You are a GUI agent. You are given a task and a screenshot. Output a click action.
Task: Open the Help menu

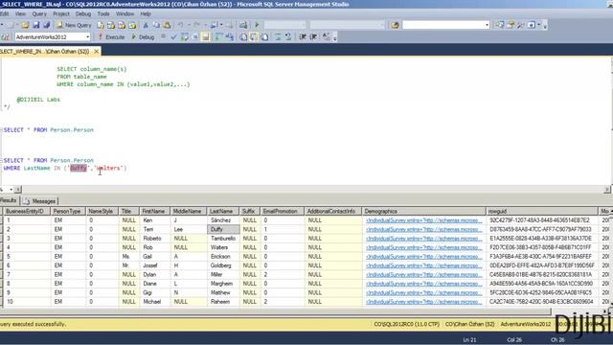pos(146,13)
